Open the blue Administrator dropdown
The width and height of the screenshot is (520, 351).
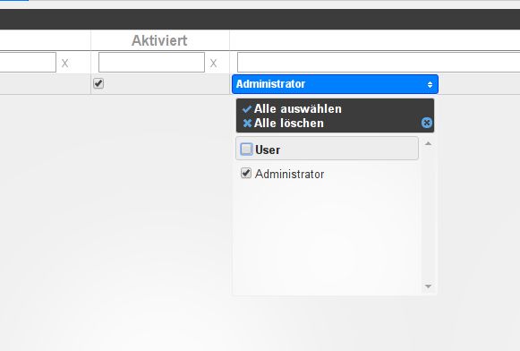(x=335, y=84)
